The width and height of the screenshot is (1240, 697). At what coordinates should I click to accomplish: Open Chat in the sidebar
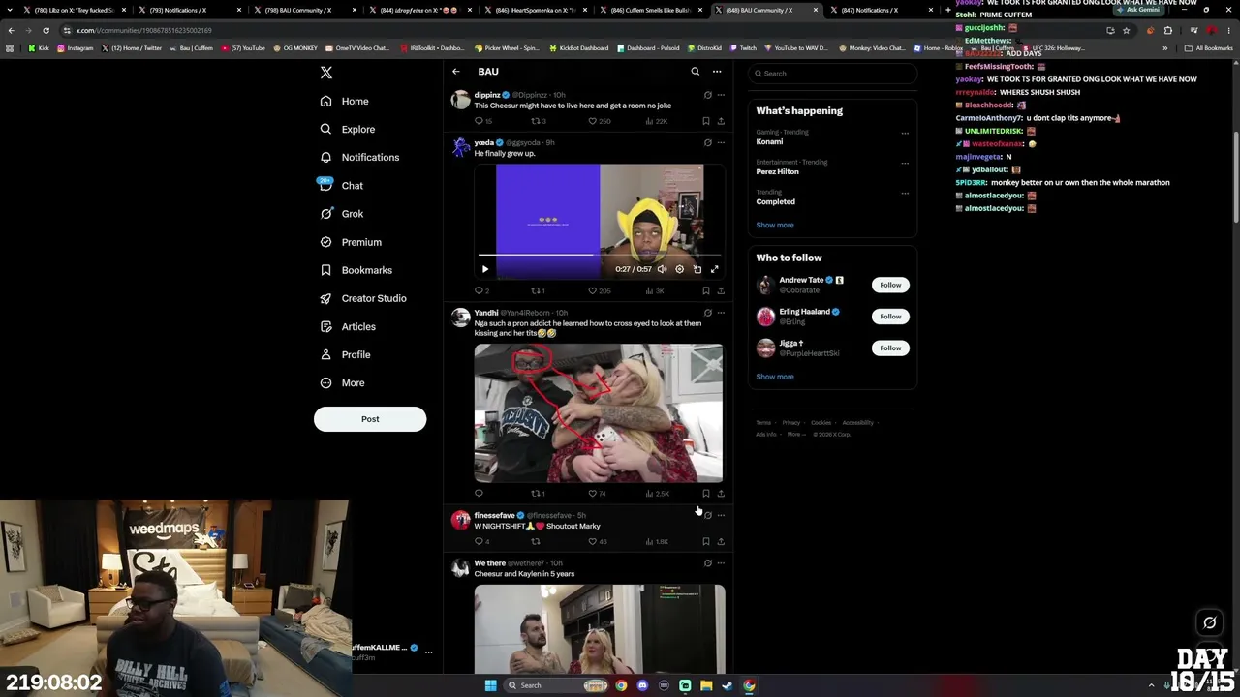click(341, 185)
